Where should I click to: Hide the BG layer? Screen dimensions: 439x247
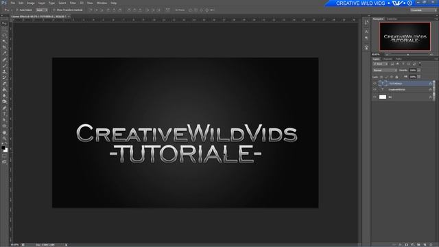pyautogui.click(x=375, y=97)
